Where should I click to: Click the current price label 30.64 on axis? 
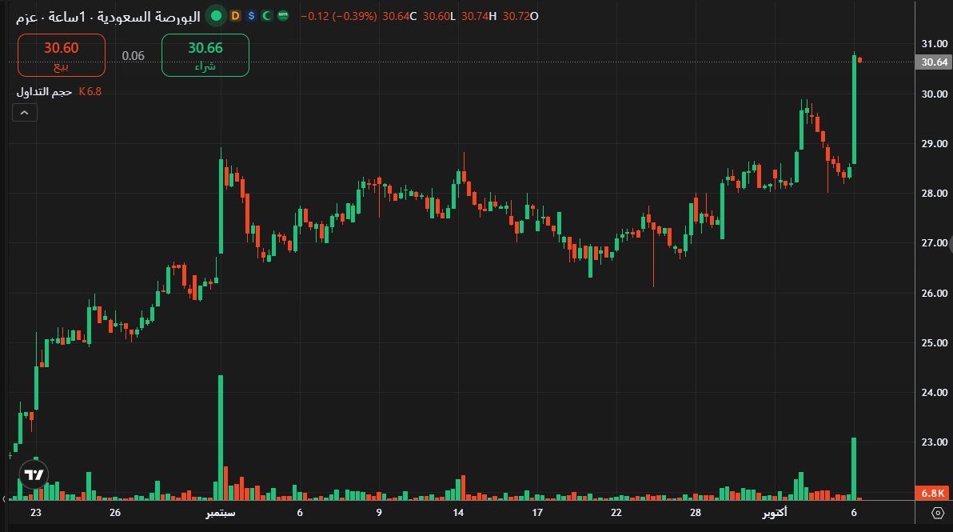pos(934,62)
